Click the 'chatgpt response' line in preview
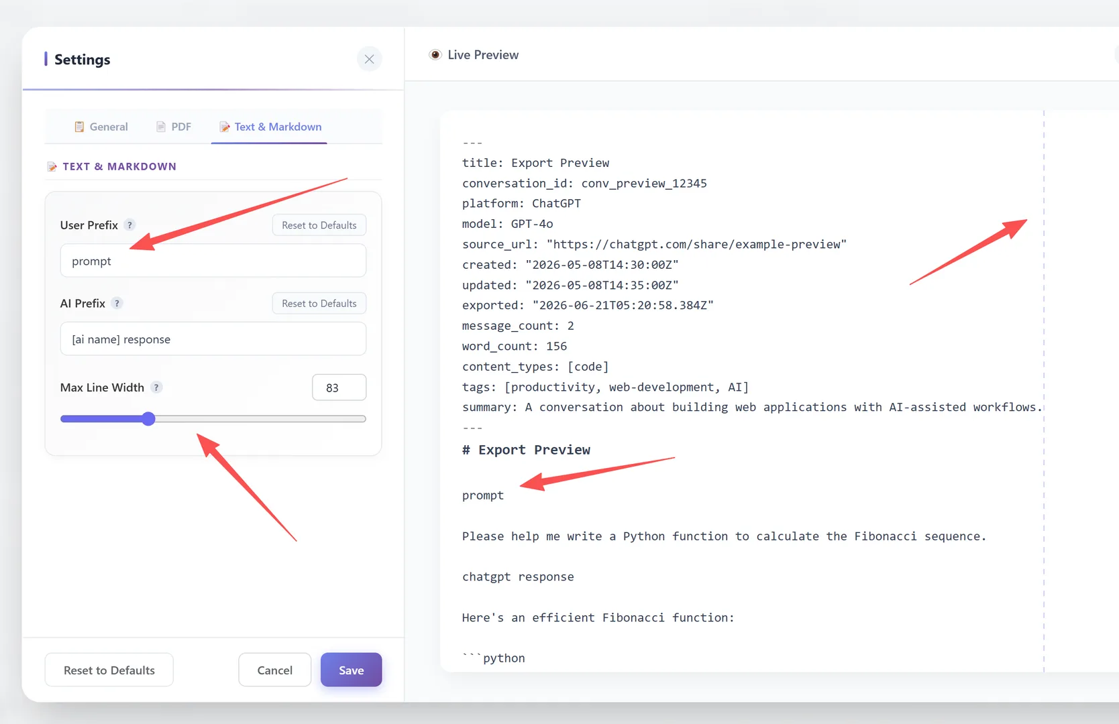This screenshot has width=1119, height=724. (518, 577)
